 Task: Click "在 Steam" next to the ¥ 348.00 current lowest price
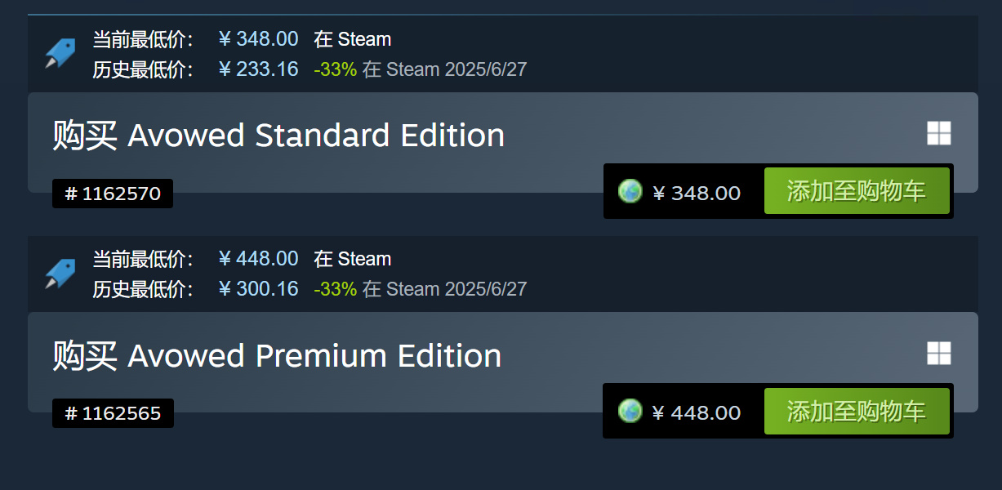[353, 39]
